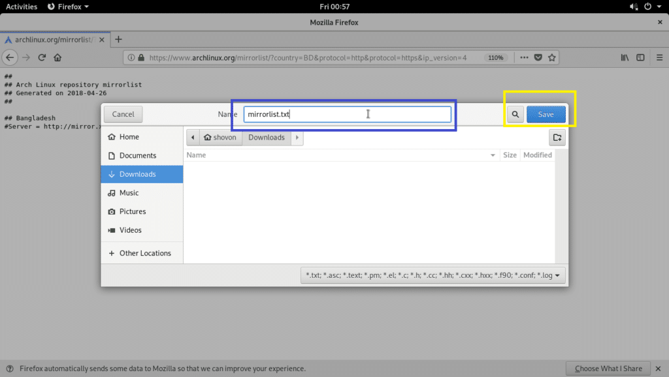Click the forward arrow in path bar
669x377 pixels.
297,138
